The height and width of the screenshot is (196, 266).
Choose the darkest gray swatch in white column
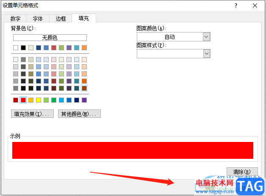[16, 88]
